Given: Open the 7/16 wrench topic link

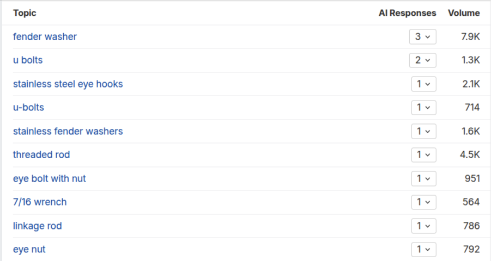Looking at the screenshot, I should coord(40,202).
